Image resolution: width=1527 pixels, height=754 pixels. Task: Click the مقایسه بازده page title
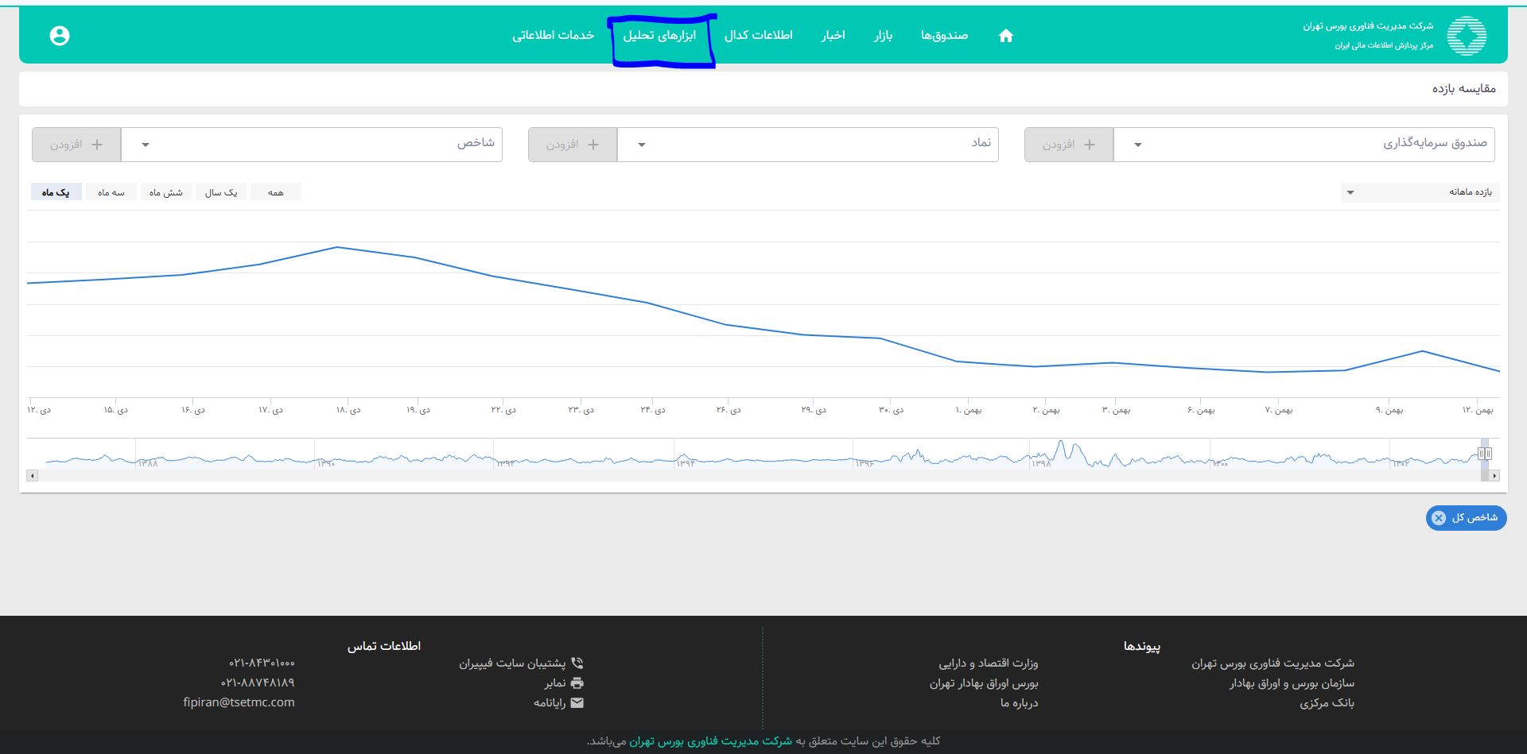pos(1463,88)
